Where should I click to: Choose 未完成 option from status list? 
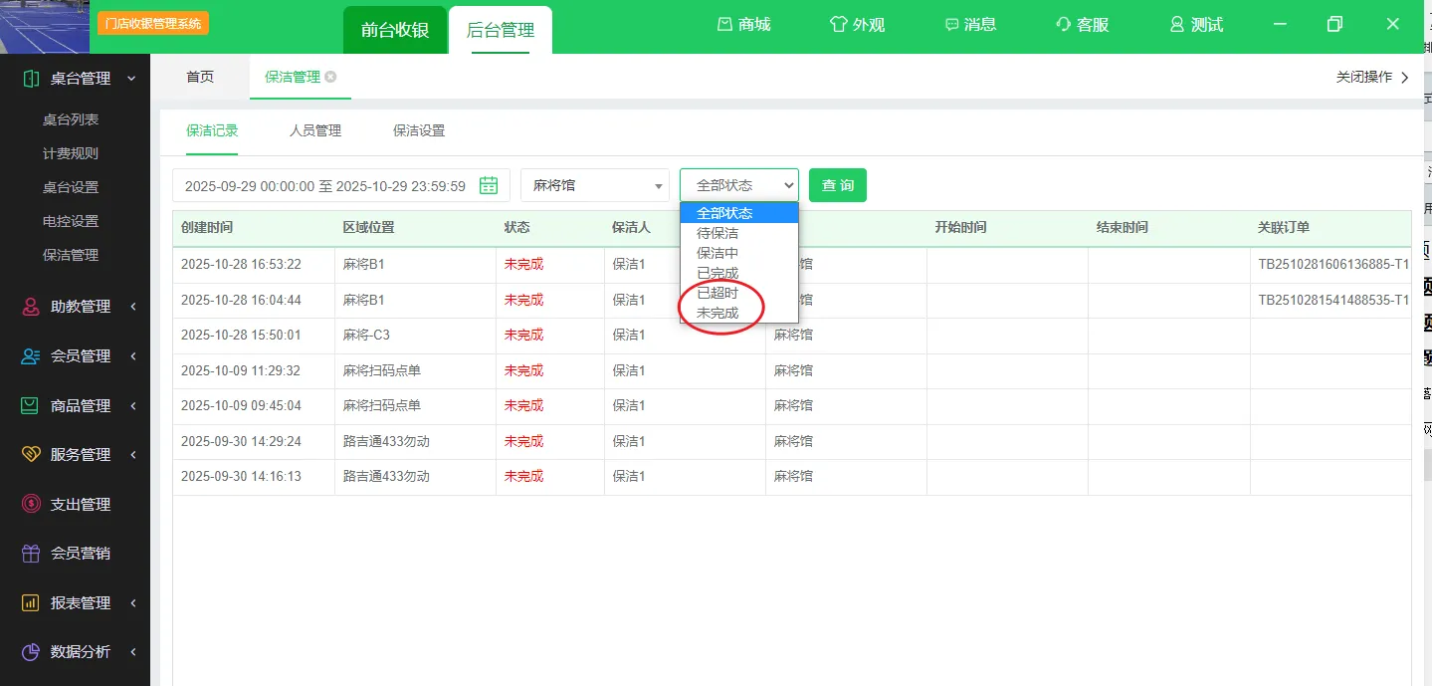coord(717,313)
